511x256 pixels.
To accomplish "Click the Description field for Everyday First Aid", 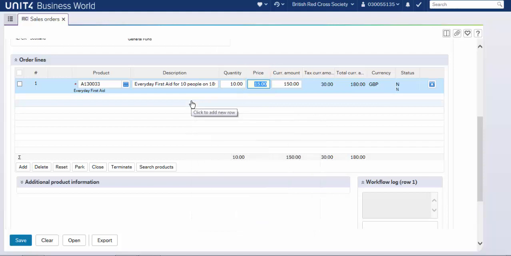I will pyautogui.click(x=175, y=84).
